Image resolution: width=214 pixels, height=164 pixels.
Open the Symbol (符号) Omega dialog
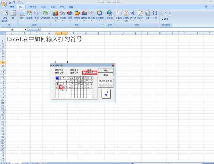coord(155,15)
